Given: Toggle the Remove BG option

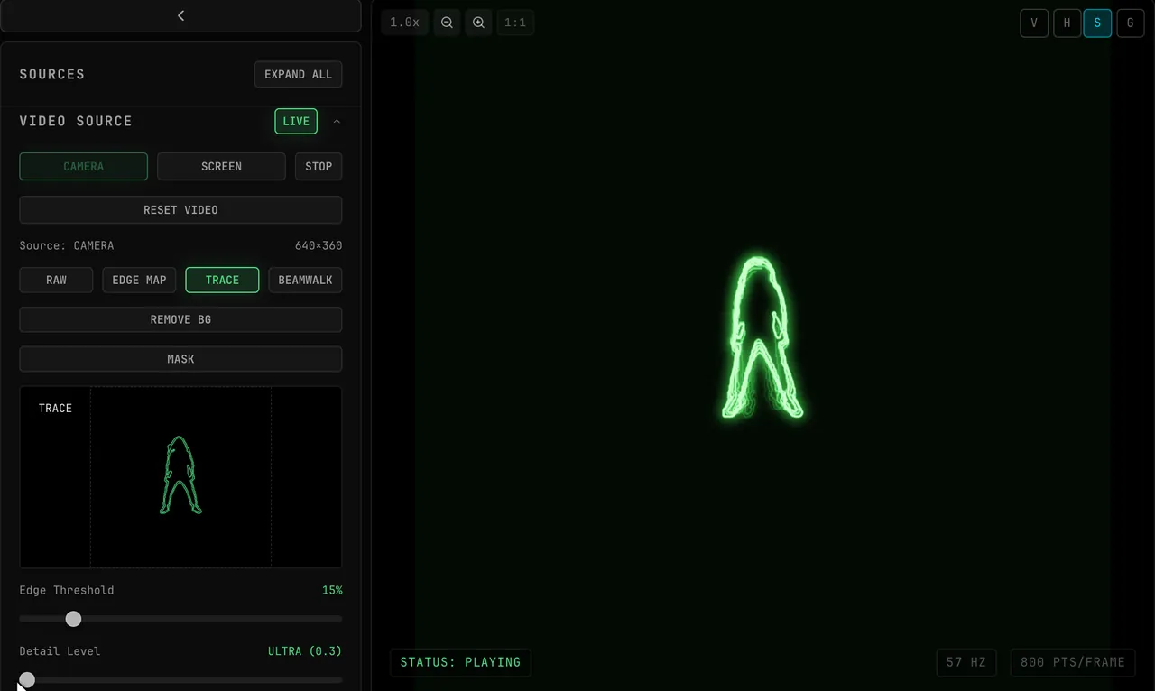Looking at the screenshot, I should [180, 319].
